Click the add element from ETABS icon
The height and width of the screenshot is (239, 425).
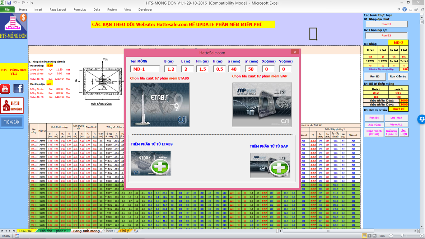(151, 163)
